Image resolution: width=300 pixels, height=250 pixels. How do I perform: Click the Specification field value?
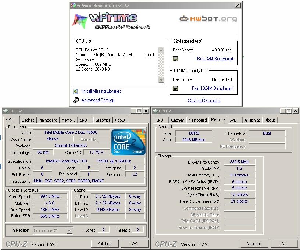[x=89, y=161]
